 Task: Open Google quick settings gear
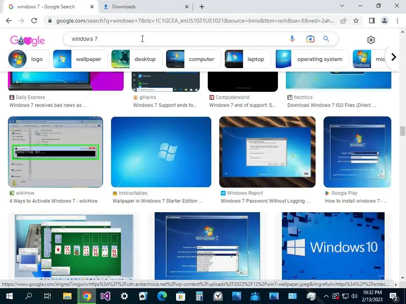371,40
